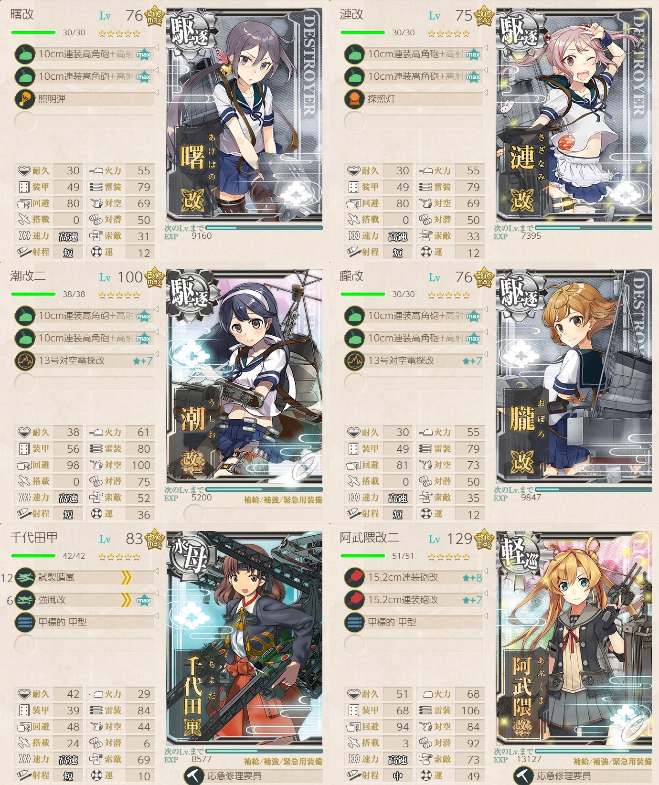Click 甲標的 甲型 torpedo icon on 阿武隈改二
The image size is (659, 785).
coord(354,622)
